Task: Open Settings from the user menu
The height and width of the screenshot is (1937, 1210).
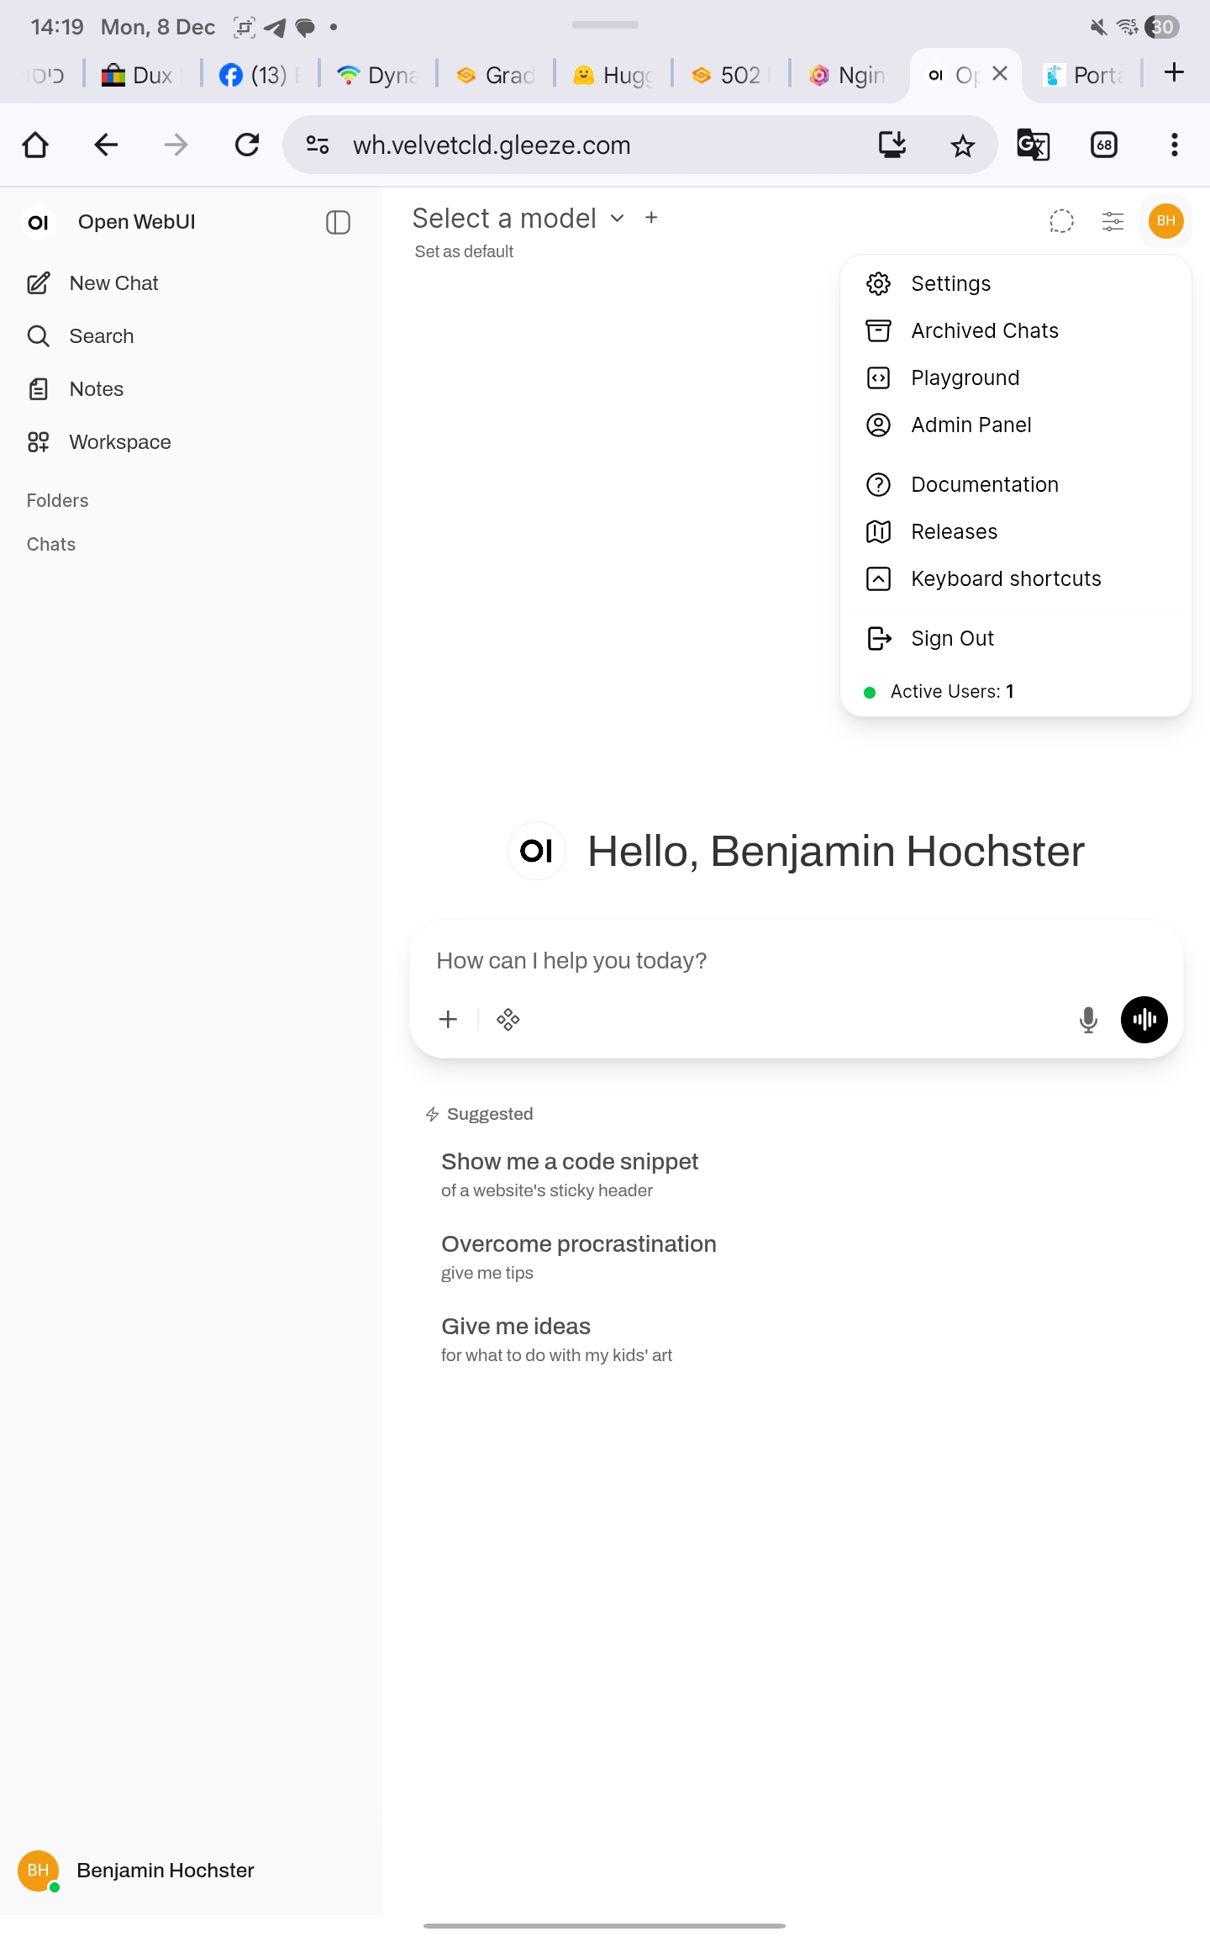Action: pyautogui.click(x=950, y=283)
